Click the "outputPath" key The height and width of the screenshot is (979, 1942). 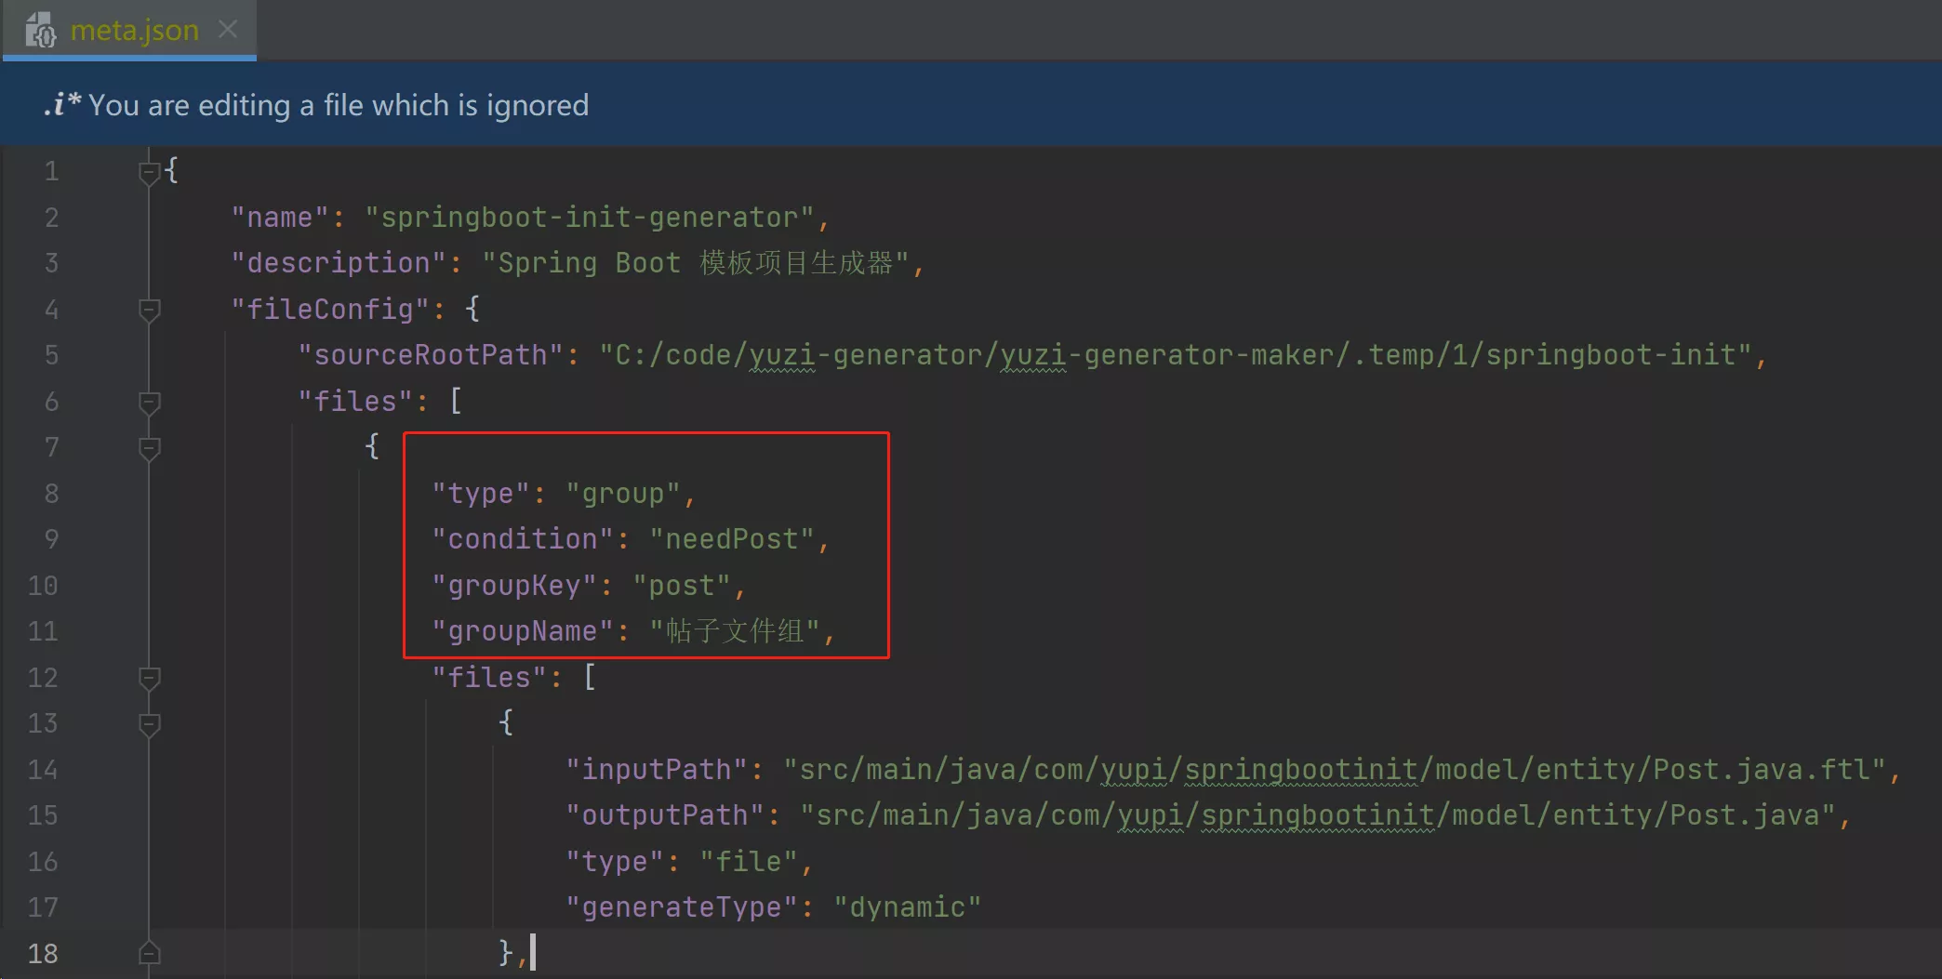[665, 815]
